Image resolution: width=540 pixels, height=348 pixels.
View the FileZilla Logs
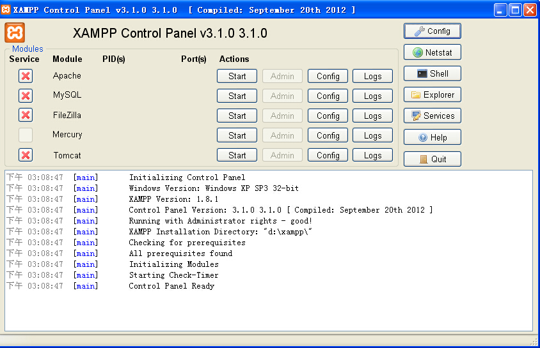pos(372,116)
